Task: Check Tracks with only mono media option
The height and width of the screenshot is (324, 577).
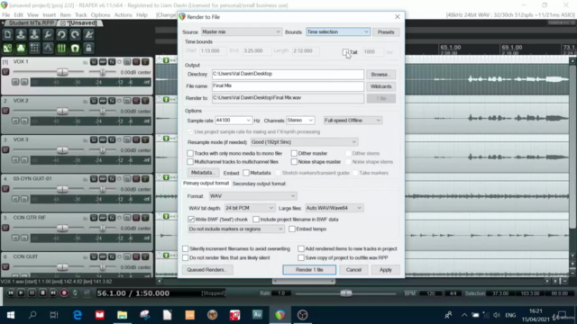Action: (190, 153)
